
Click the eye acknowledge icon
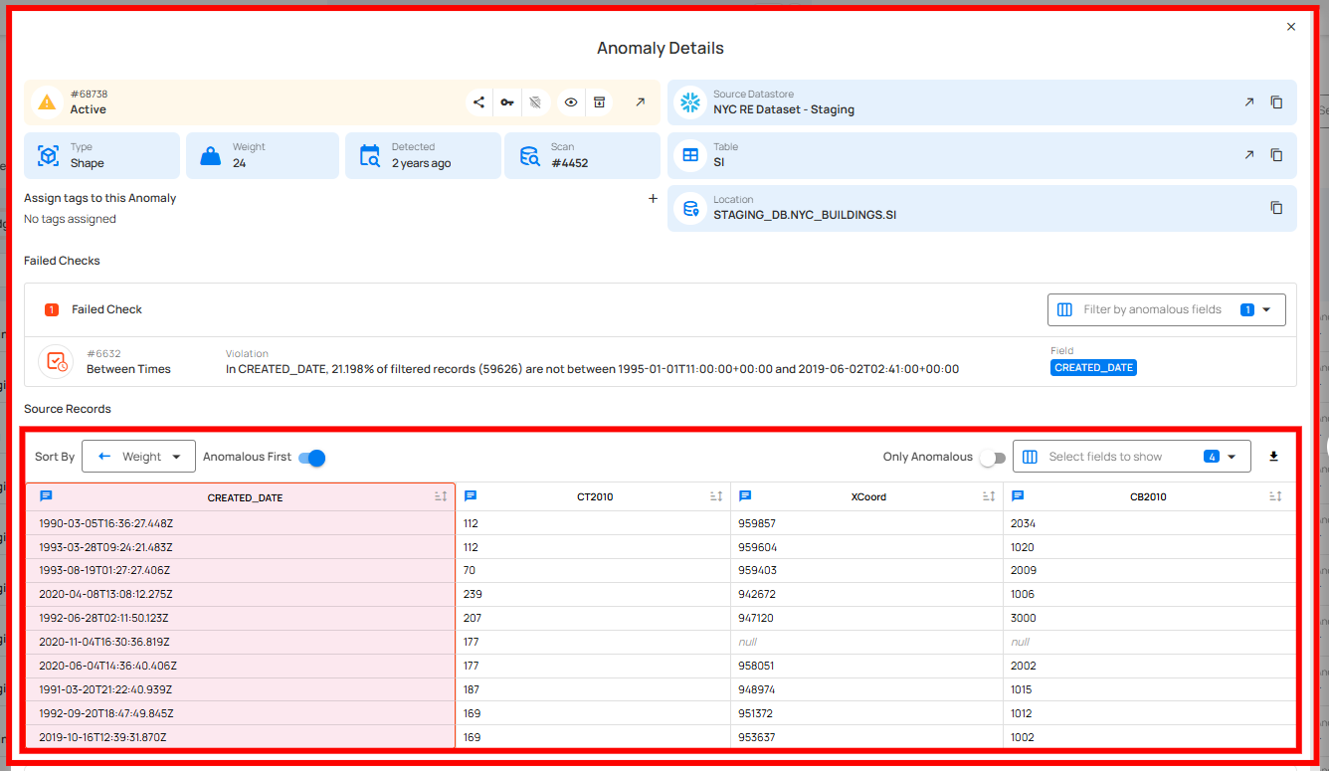pyautogui.click(x=571, y=102)
